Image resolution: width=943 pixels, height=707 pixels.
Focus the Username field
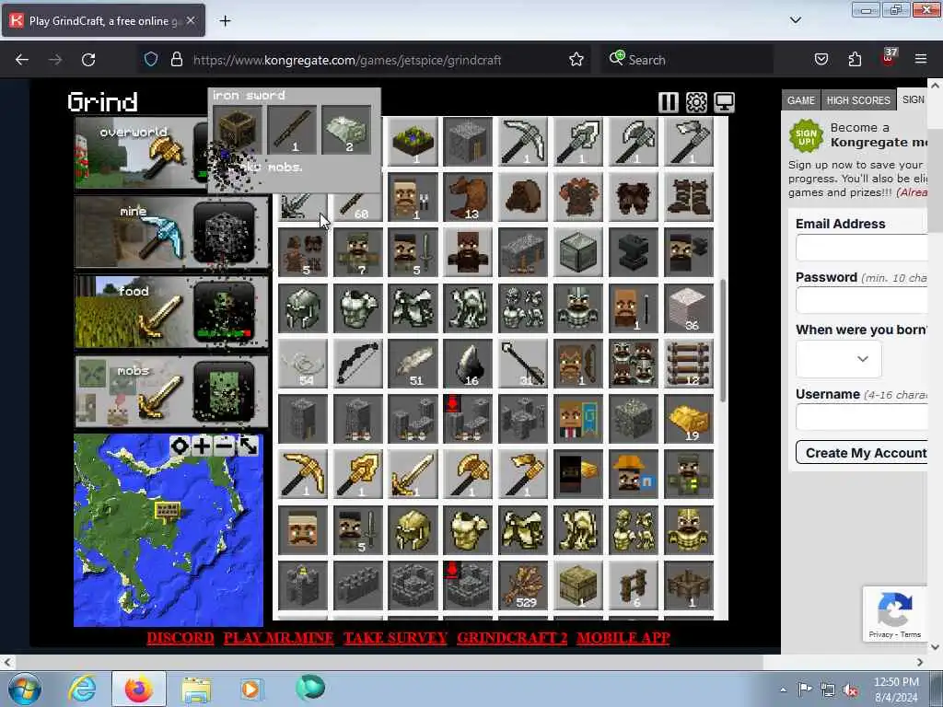[x=861, y=417]
